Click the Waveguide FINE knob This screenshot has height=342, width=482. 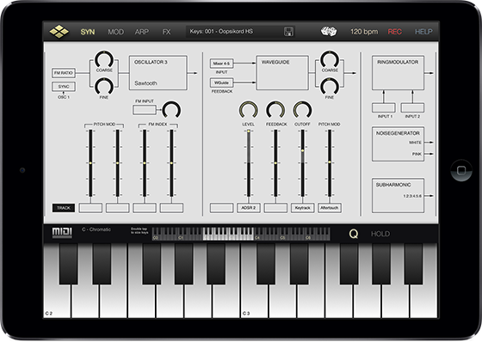(330, 86)
